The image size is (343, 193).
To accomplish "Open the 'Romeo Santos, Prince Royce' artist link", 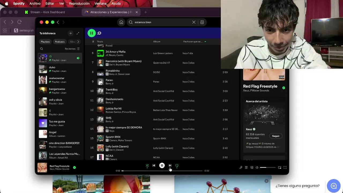I will tap(121, 112).
